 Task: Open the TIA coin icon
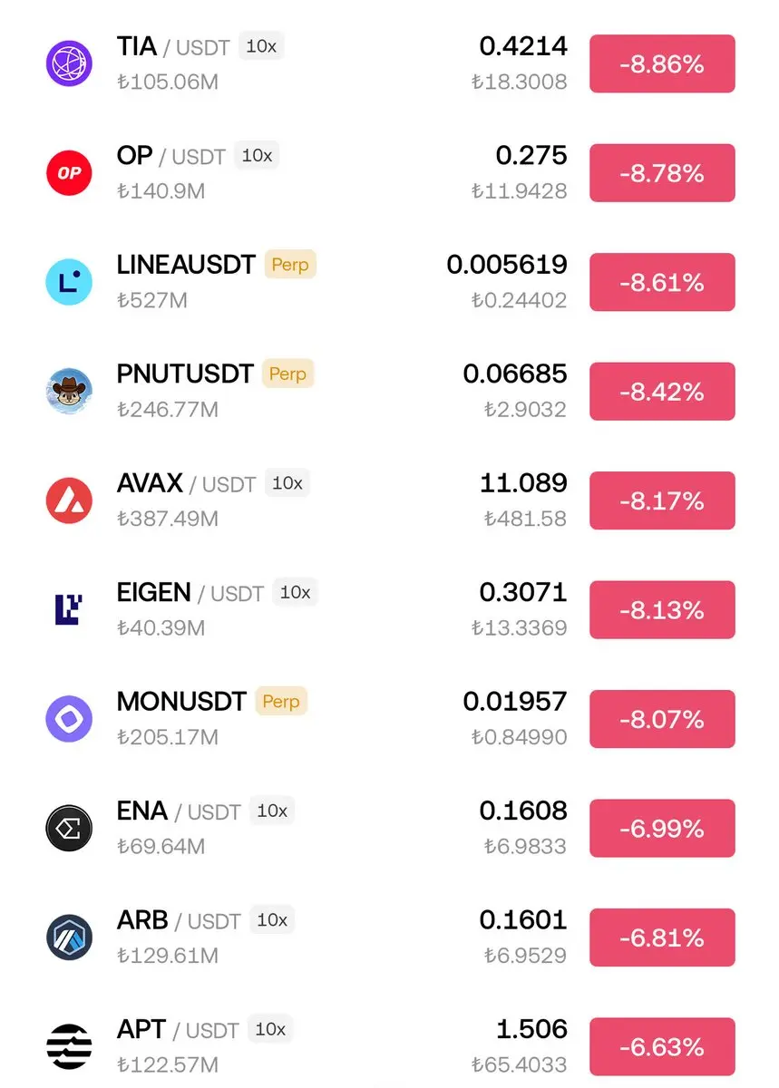[70, 63]
